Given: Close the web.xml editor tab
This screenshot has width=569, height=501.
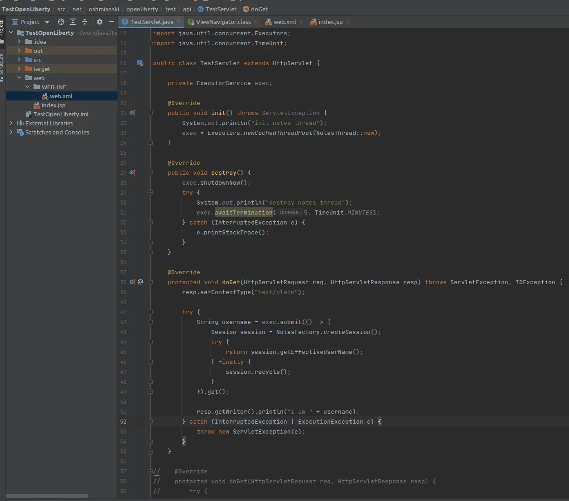Looking at the screenshot, I should [301, 22].
